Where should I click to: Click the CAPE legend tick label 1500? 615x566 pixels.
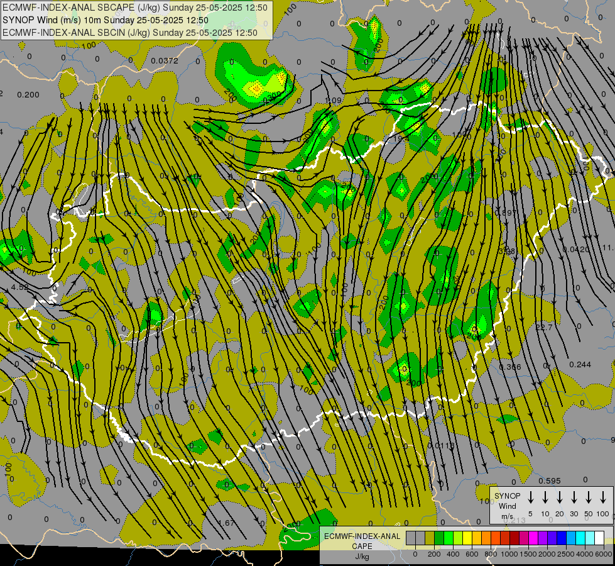pyautogui.click(x=528, y=554)
